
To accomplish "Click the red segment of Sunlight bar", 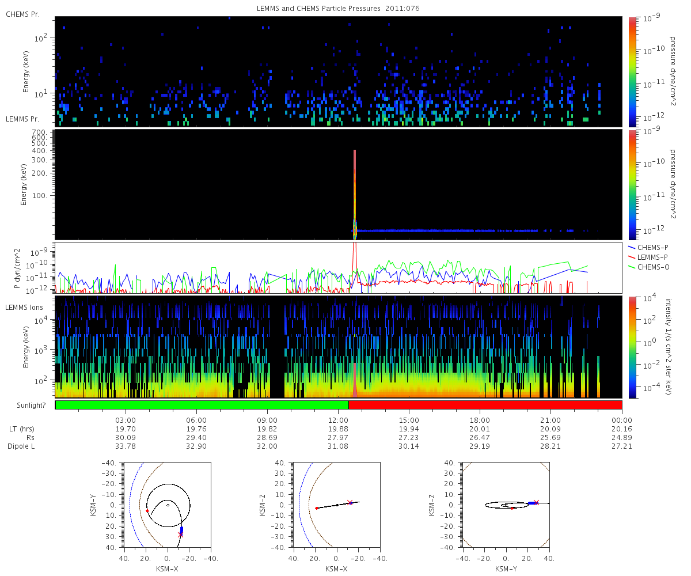I will click(x=485, y=405).
